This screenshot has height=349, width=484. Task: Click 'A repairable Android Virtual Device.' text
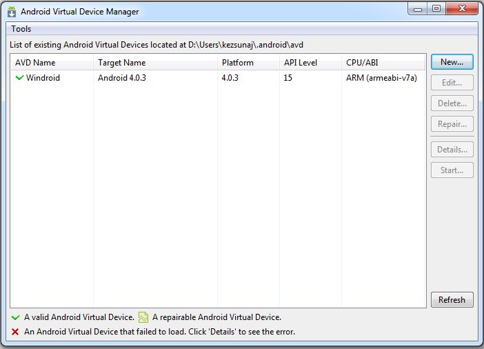coord(216,317)
